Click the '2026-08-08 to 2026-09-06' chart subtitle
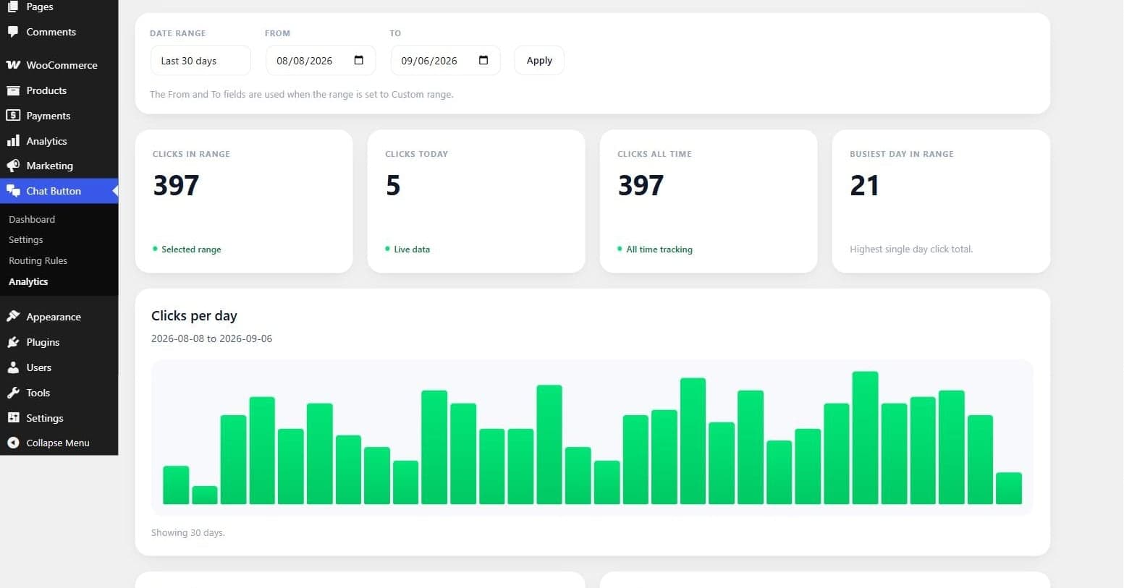This screenshot has height=588, width=1124. coord(211,338)
